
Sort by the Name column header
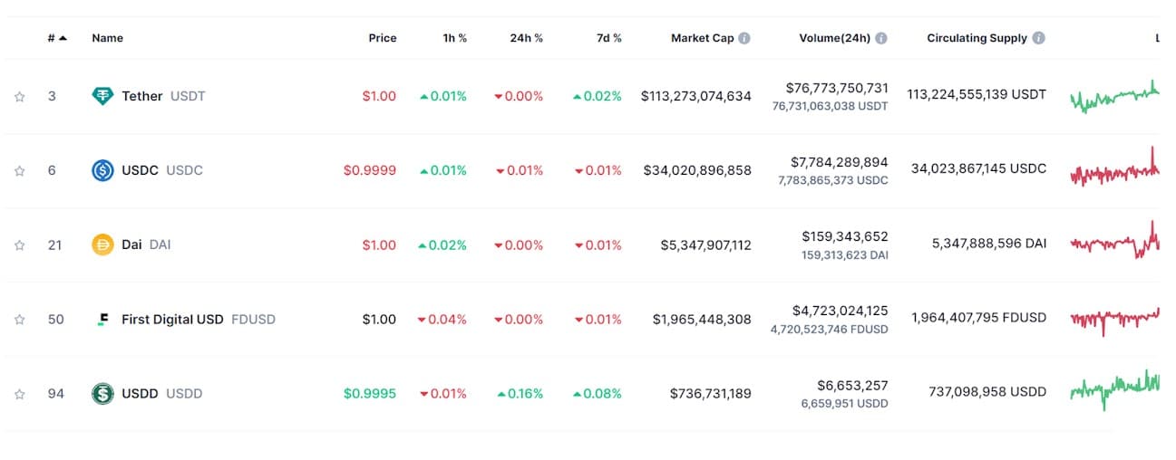pos(107,38)
